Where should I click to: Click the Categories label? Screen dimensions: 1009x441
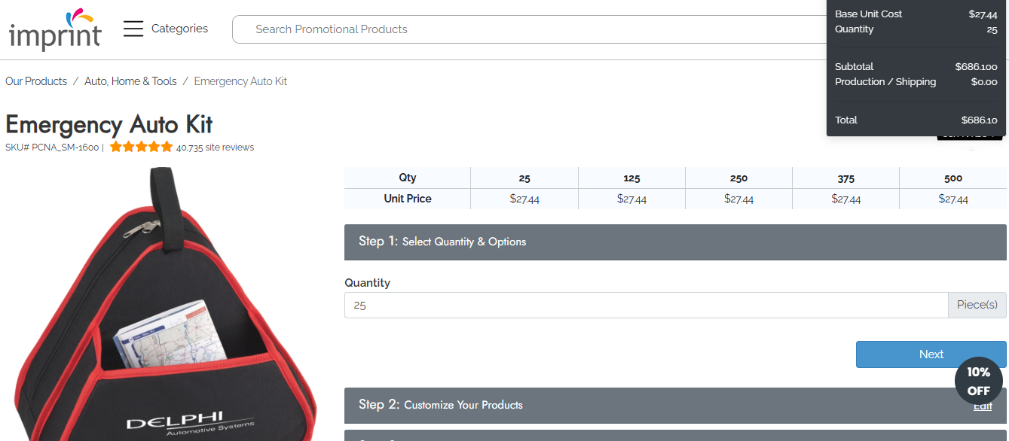[x=179, y=29]
